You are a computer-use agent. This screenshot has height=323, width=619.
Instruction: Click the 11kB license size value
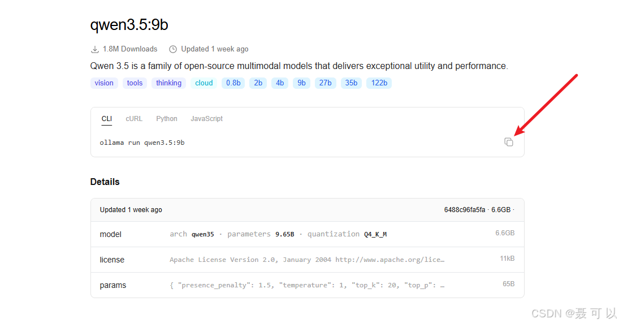[x=507, y=259]
